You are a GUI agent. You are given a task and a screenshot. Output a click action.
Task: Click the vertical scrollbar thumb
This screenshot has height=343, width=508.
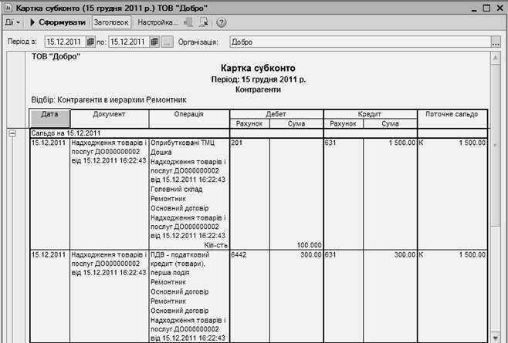496,145
